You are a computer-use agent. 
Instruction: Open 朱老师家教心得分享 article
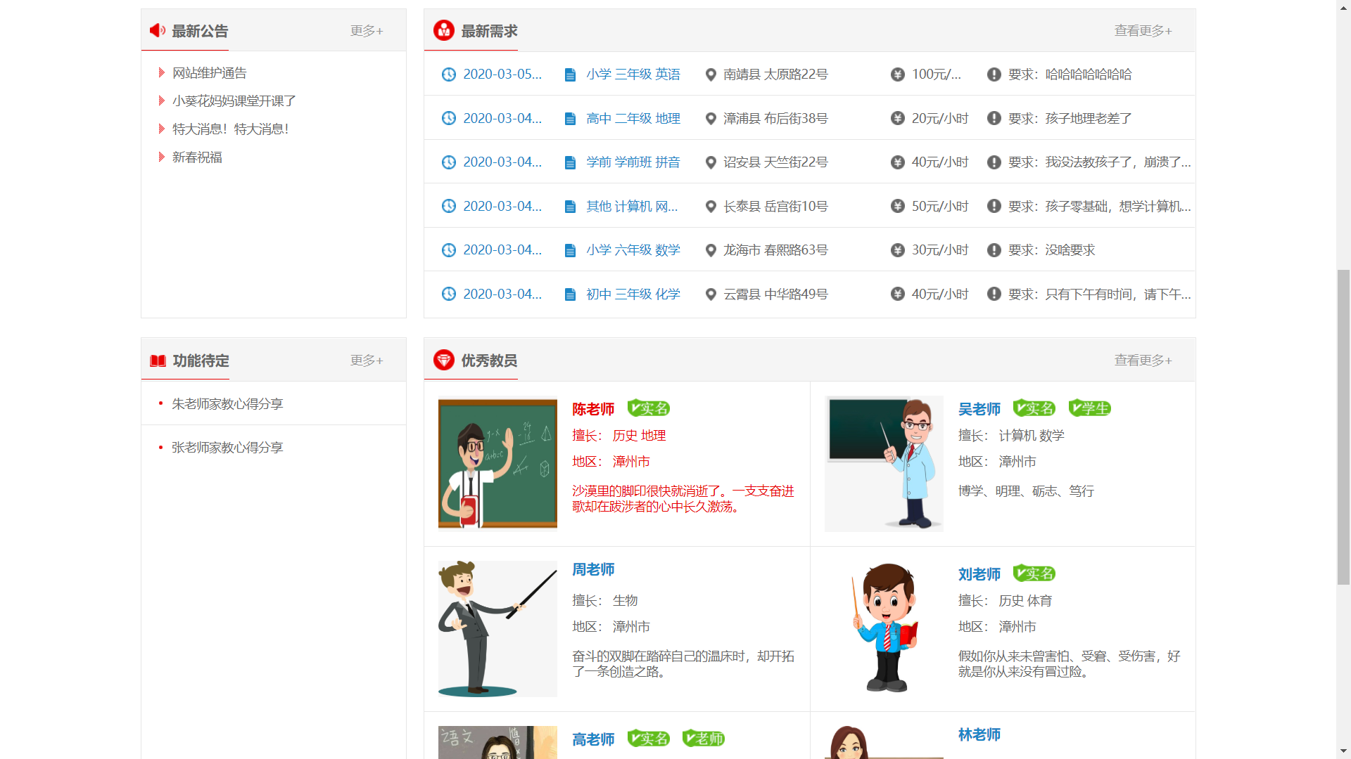227,404
